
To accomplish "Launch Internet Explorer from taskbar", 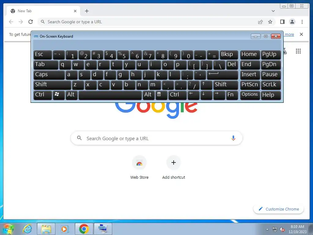I will pyautogui.click(x=27, y=229).
